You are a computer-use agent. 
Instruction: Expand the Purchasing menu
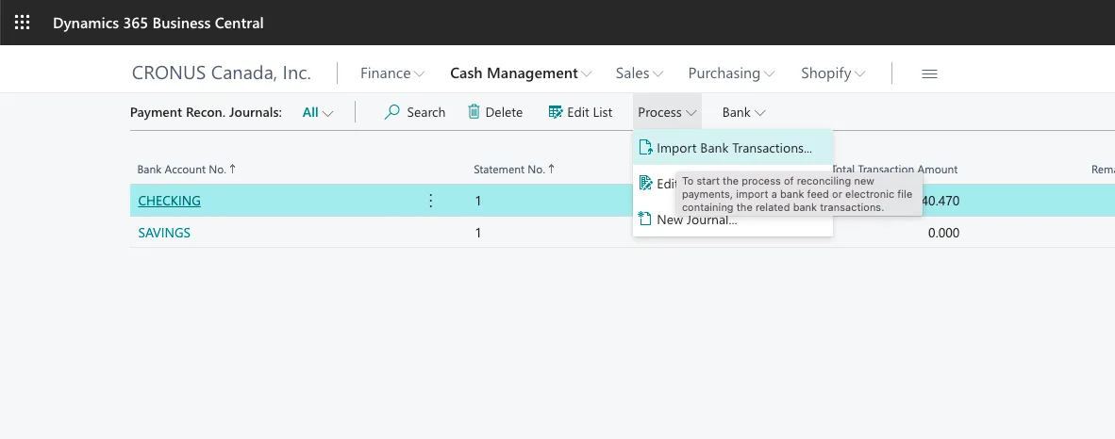tap(731, 73)
